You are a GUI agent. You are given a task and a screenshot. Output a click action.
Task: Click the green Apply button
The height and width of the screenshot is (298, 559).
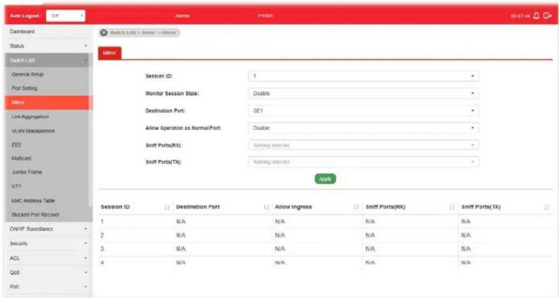[325, 179]
